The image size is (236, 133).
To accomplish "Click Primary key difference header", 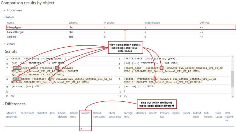I will (x=164, y=115).
